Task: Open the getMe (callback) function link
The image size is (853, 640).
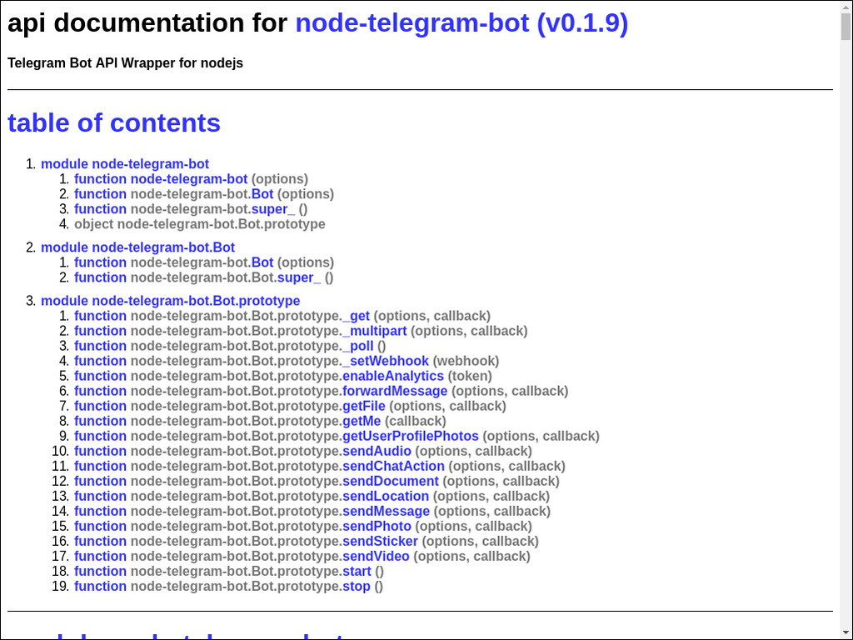Action: pos(260,421)
